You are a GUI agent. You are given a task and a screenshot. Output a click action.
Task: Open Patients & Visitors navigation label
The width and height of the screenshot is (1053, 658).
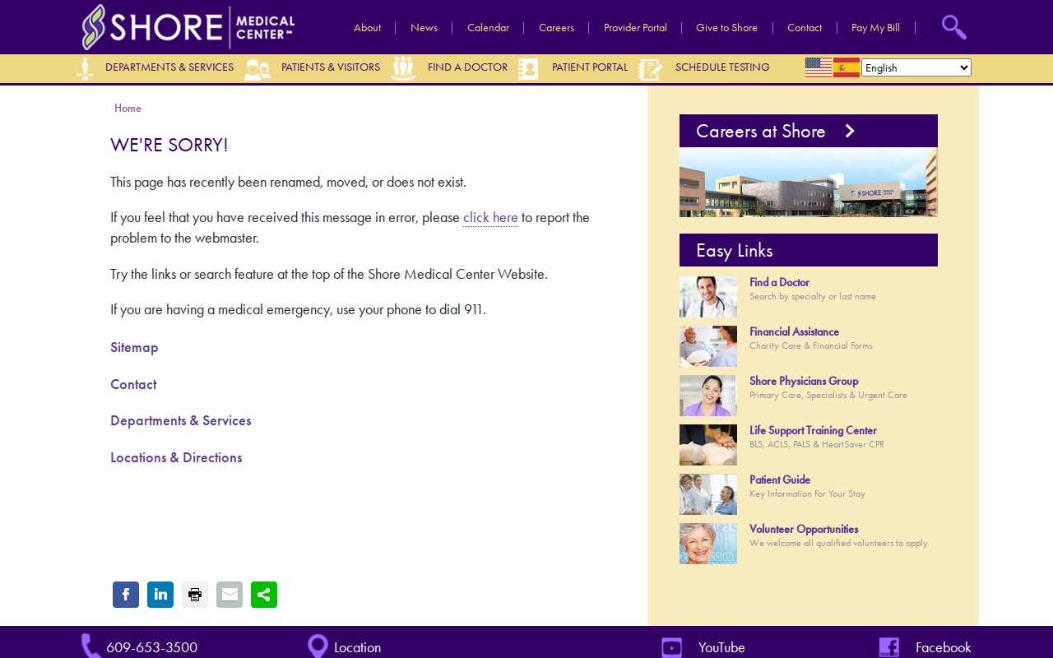click(331, 67)
